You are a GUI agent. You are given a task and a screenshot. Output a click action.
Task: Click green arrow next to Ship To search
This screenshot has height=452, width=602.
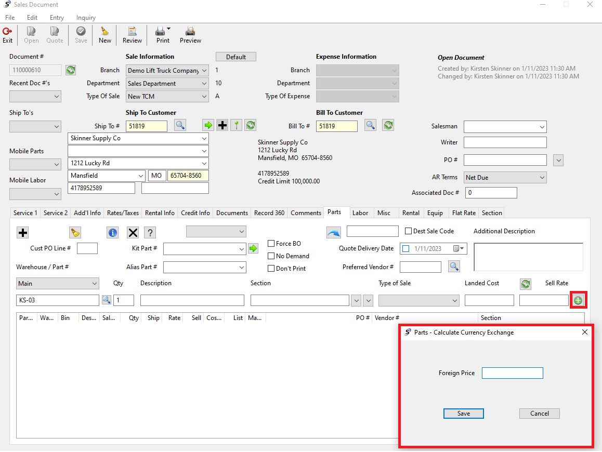[208, 125]
